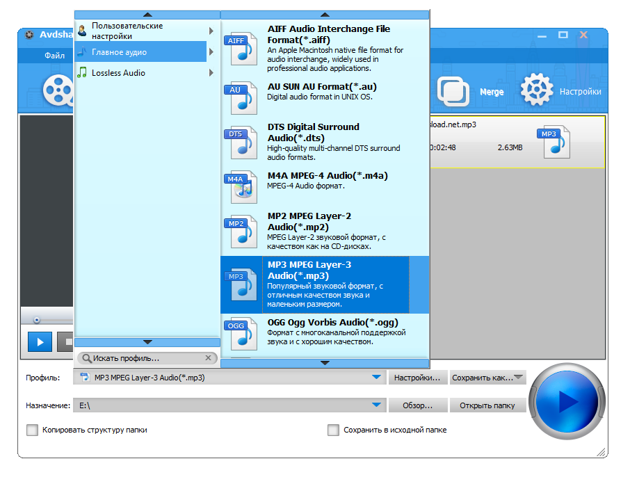This screenshot has width=630, height=484.
Task: Select the AIFF format icon
Action: pyautogui.click(x=241, y=49)
